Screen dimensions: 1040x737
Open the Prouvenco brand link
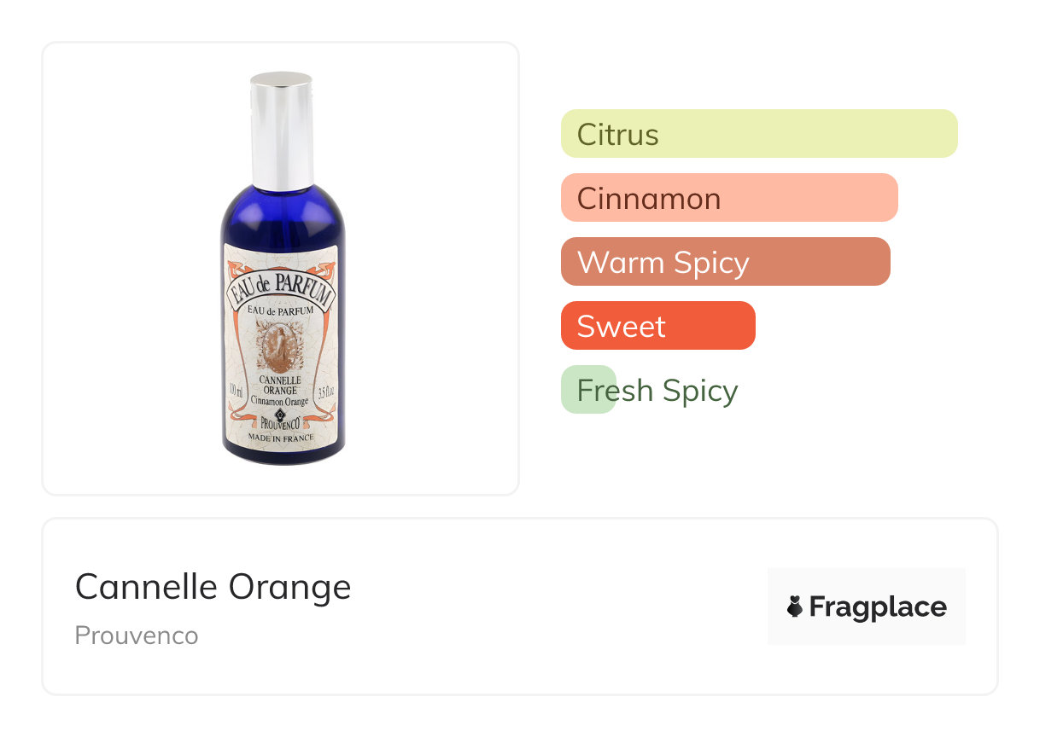[x=137, y=635]
